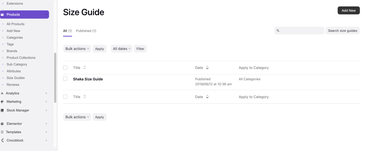365x151 pixels.
Task: Open the All dates dropdown
Action: click(122, 49)
